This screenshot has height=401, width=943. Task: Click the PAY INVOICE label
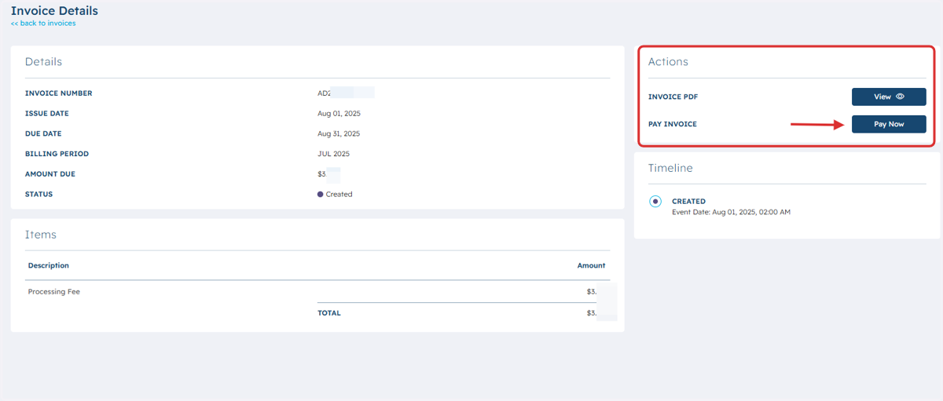673,124
